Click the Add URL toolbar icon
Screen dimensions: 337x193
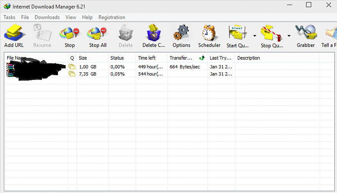pyautogui.click(x=14, y=32)
